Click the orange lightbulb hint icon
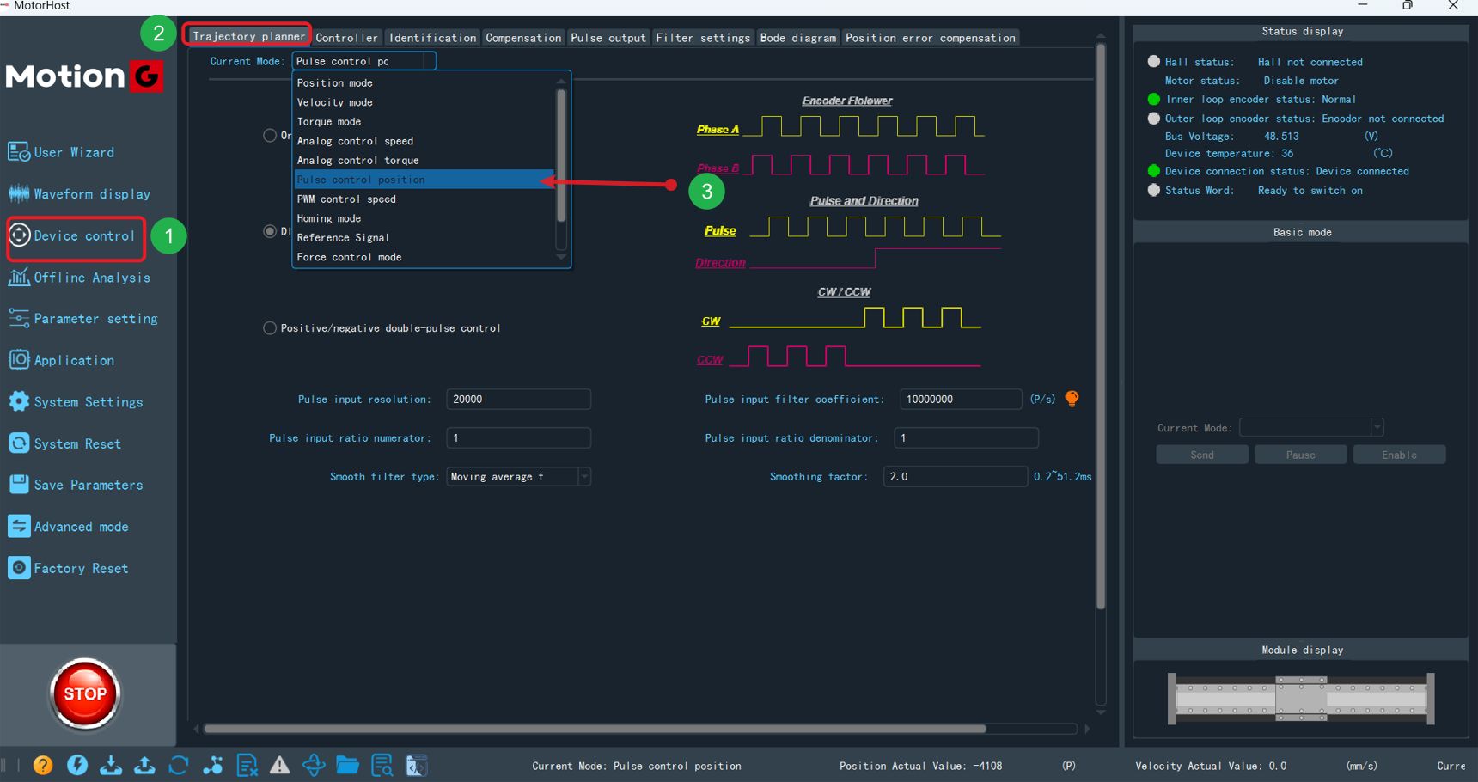The width and height of the screenshot is (1478, 782). click(1072, 399)
